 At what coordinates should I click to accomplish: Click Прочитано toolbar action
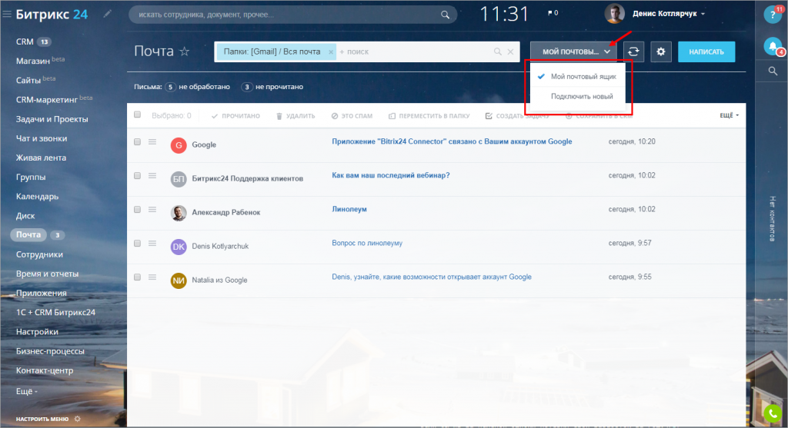235,116
